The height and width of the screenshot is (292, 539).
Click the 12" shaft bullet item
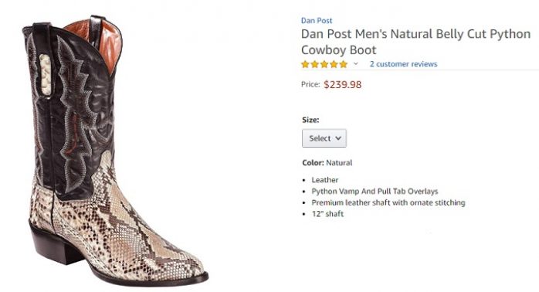(x=327, y=214)
